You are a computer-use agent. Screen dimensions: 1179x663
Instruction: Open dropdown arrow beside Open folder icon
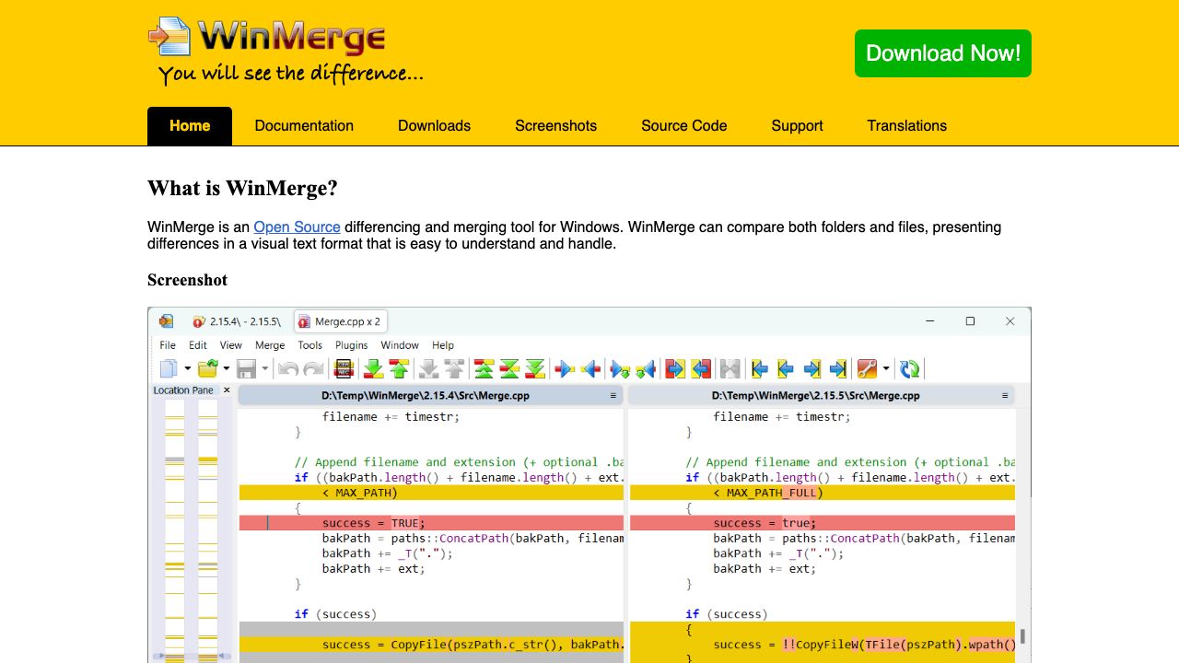click(226, 369)
